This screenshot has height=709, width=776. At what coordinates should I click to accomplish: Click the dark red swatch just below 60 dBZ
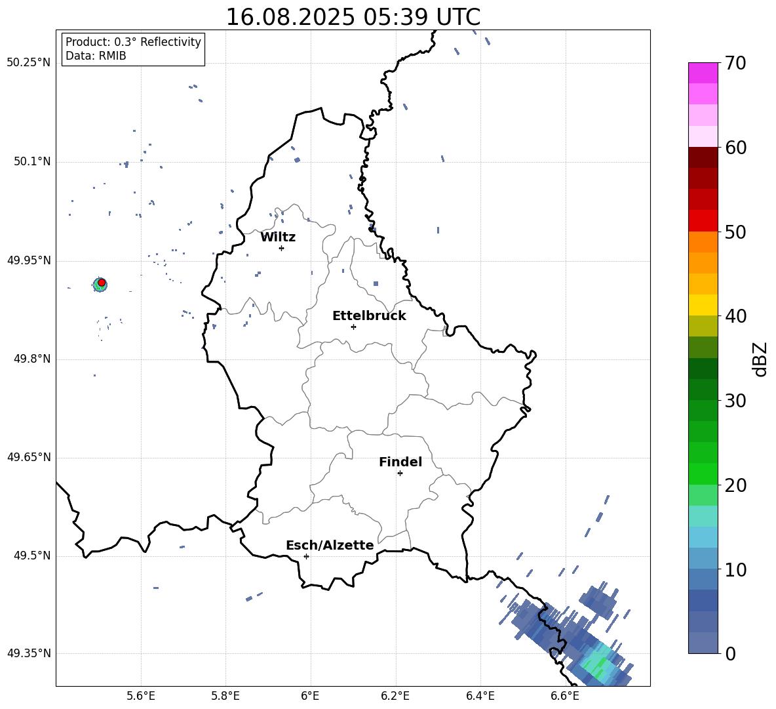pyautogui.click(x=703, y=157)
